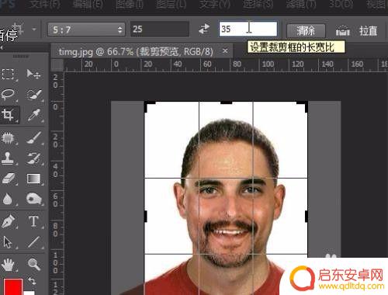Select the History Brush tool

coord(34,158)
